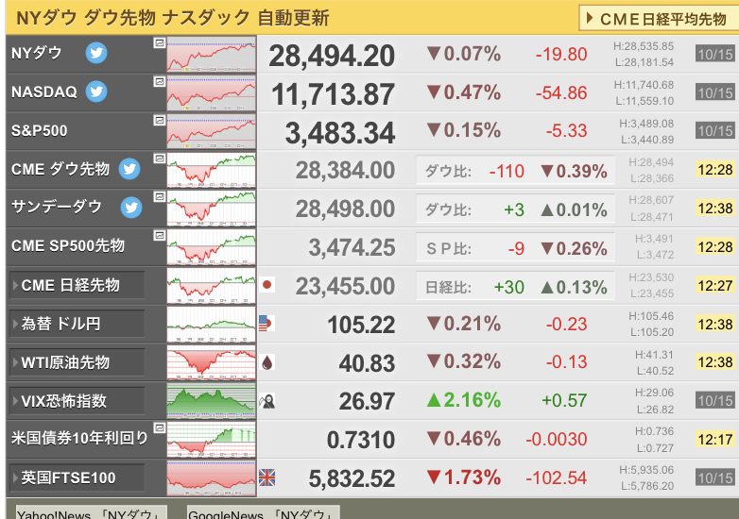The height and width of the screenshot is (519, 739).
Task: Click the NASDAQ label
Action: pos(43,92)
